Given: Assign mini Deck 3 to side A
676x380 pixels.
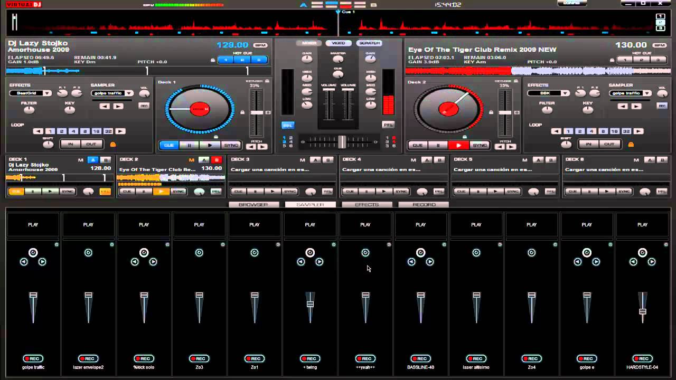Looking at the screenshot, I should 316,159.
